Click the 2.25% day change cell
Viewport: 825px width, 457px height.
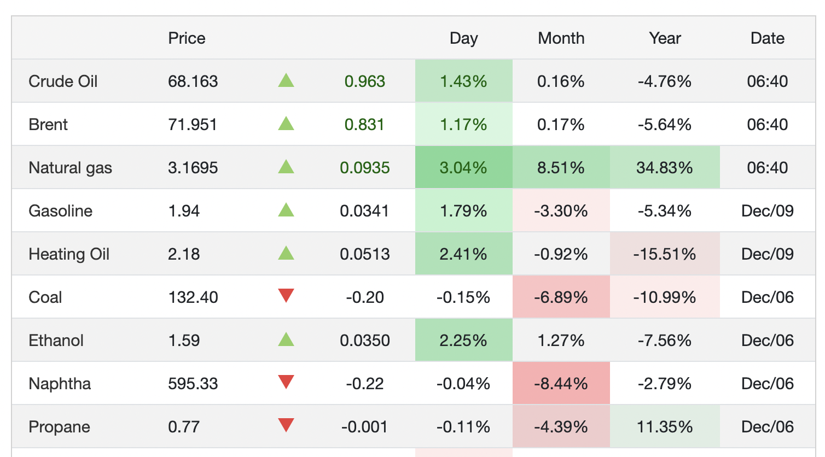coord(463,340)
